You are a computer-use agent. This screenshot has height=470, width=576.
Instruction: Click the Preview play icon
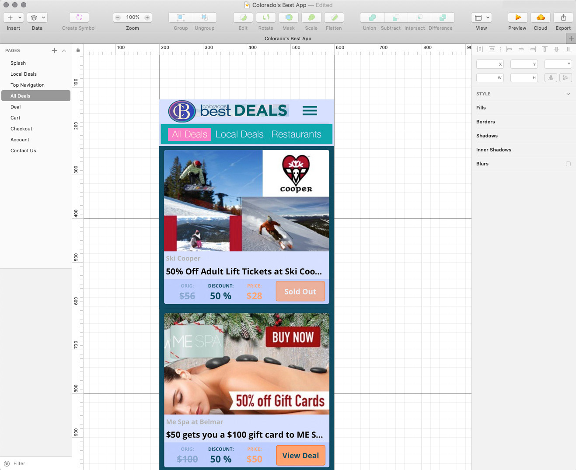click(518, 18)
